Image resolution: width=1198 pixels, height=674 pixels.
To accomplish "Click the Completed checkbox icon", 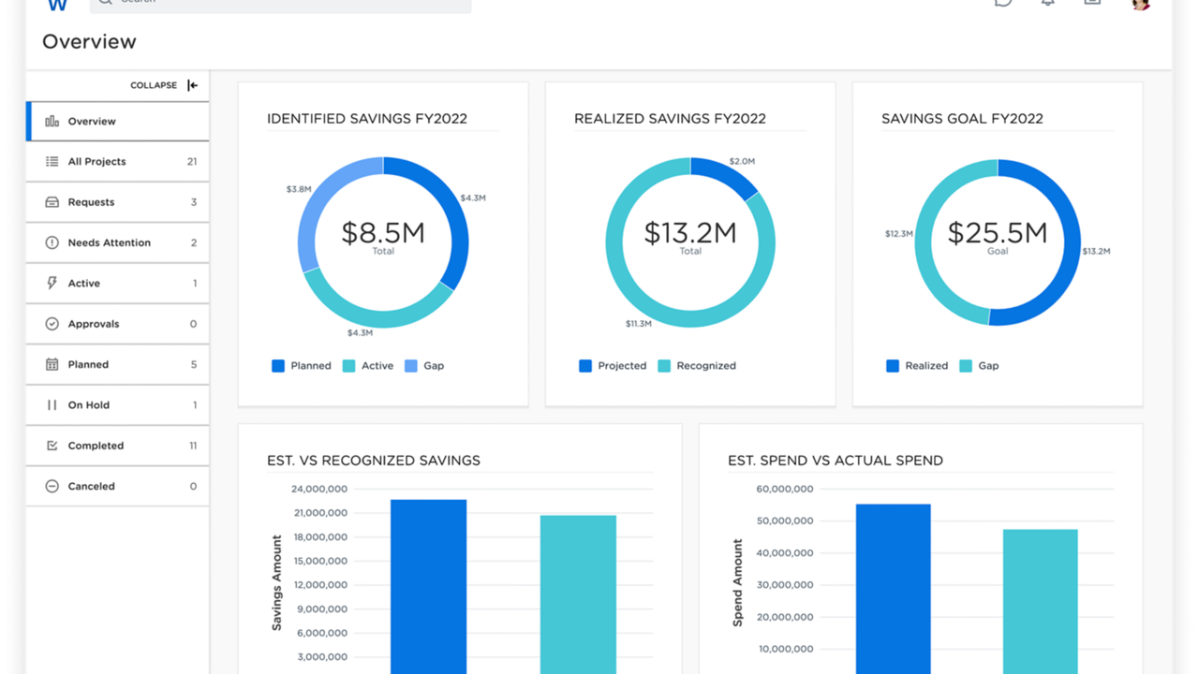I will point(52,446).
